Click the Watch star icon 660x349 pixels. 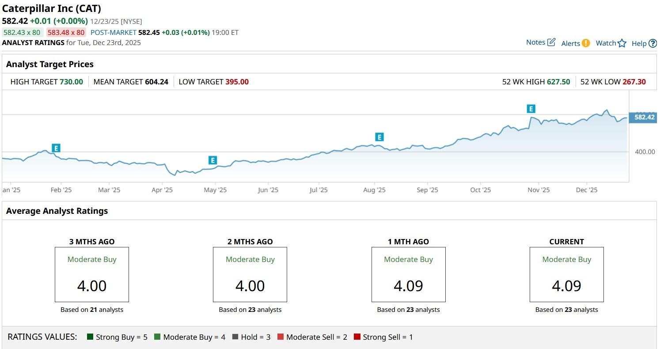tap(622, 43)
